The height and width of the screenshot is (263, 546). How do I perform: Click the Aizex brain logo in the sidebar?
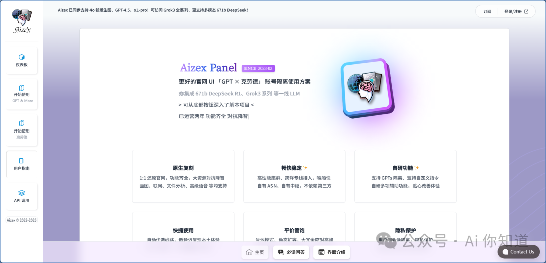click(22, 21)
